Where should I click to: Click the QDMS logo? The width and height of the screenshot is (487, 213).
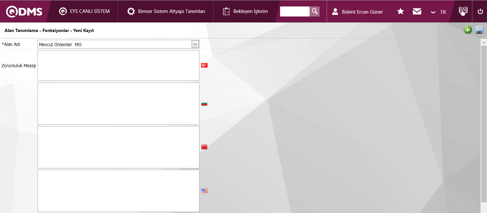pos(24,12)
